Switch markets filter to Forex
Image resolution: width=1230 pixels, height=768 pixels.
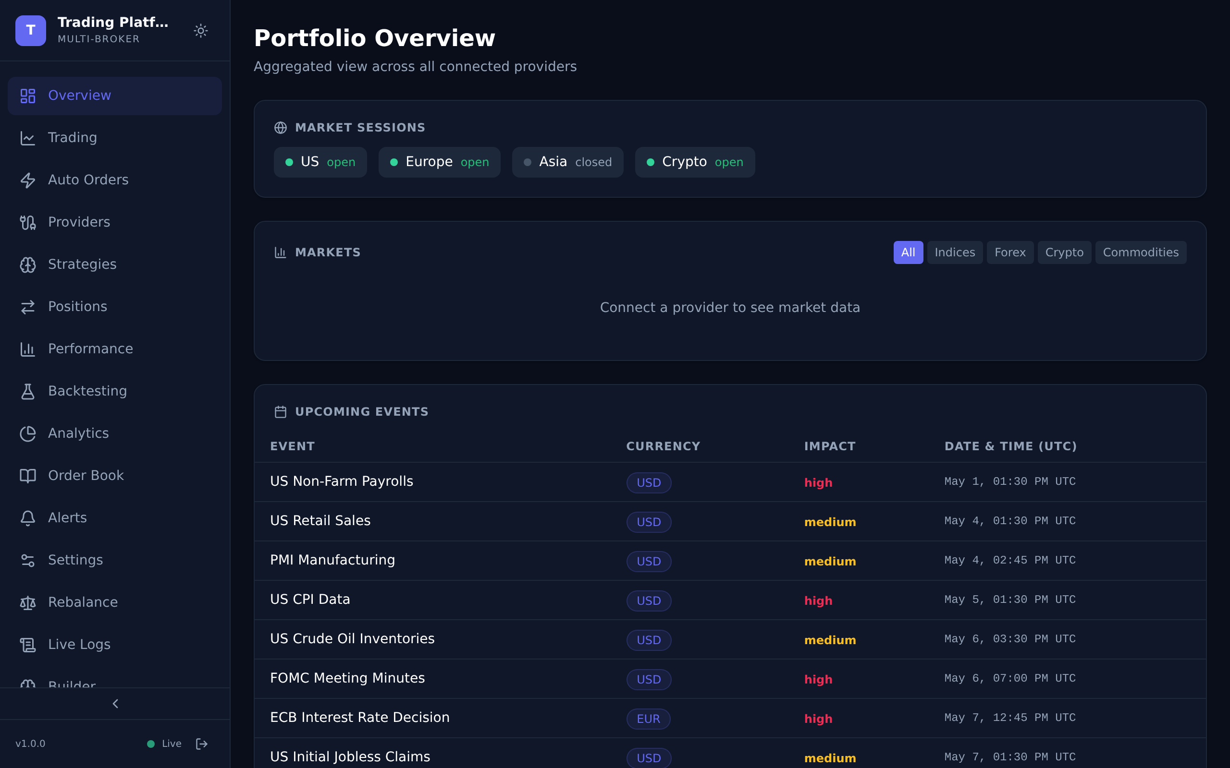pos(1010,252)
